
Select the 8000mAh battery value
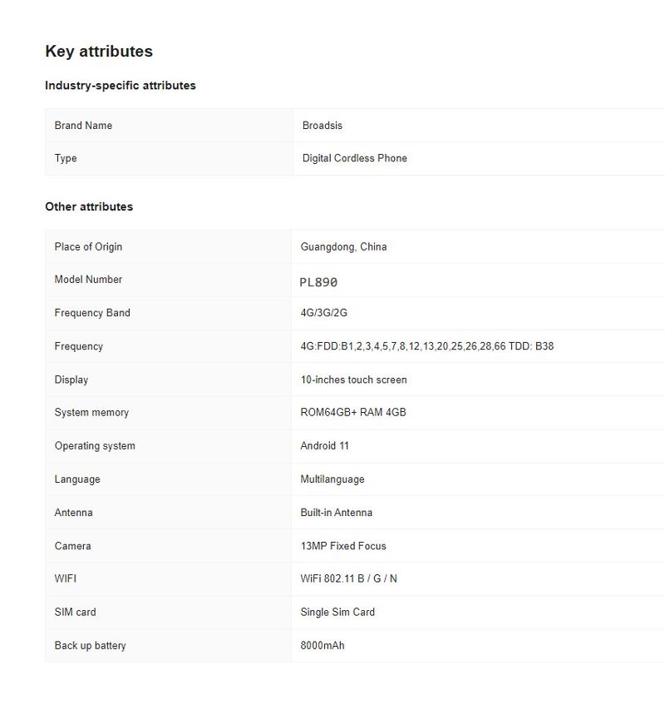coord(322,646)
